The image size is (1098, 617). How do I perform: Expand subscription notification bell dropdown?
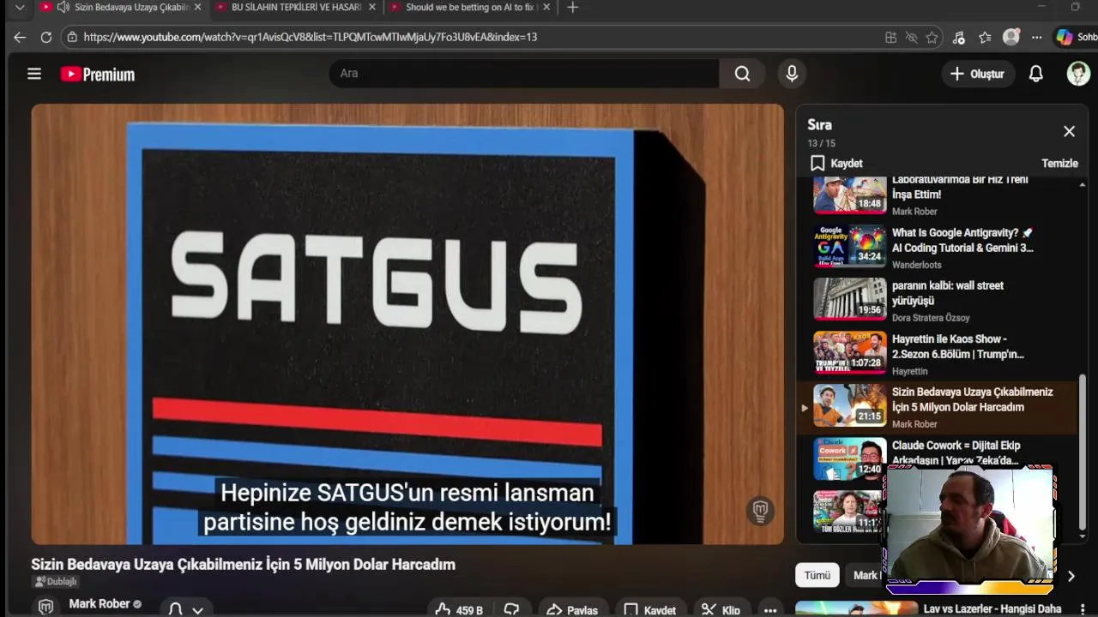coord(186,609)
